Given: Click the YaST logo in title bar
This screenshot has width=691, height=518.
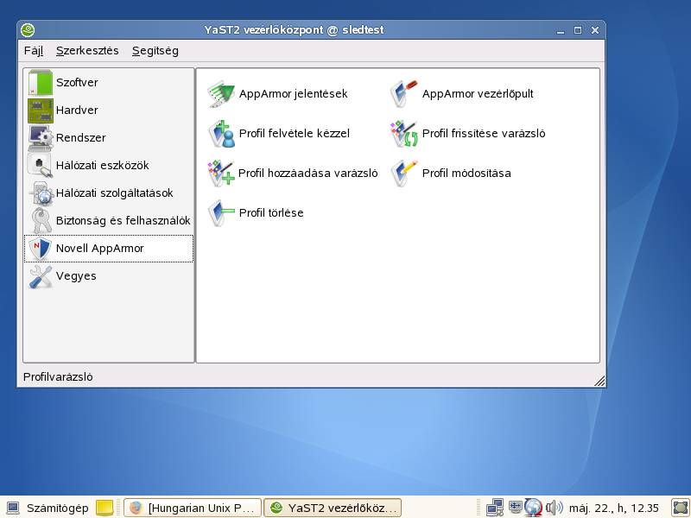Looking at the screenshot, I should tap(28, 30).
